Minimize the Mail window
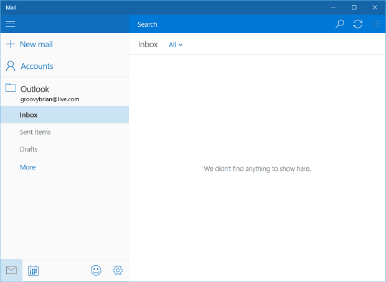386x282 pixels. tap(333, 7)
